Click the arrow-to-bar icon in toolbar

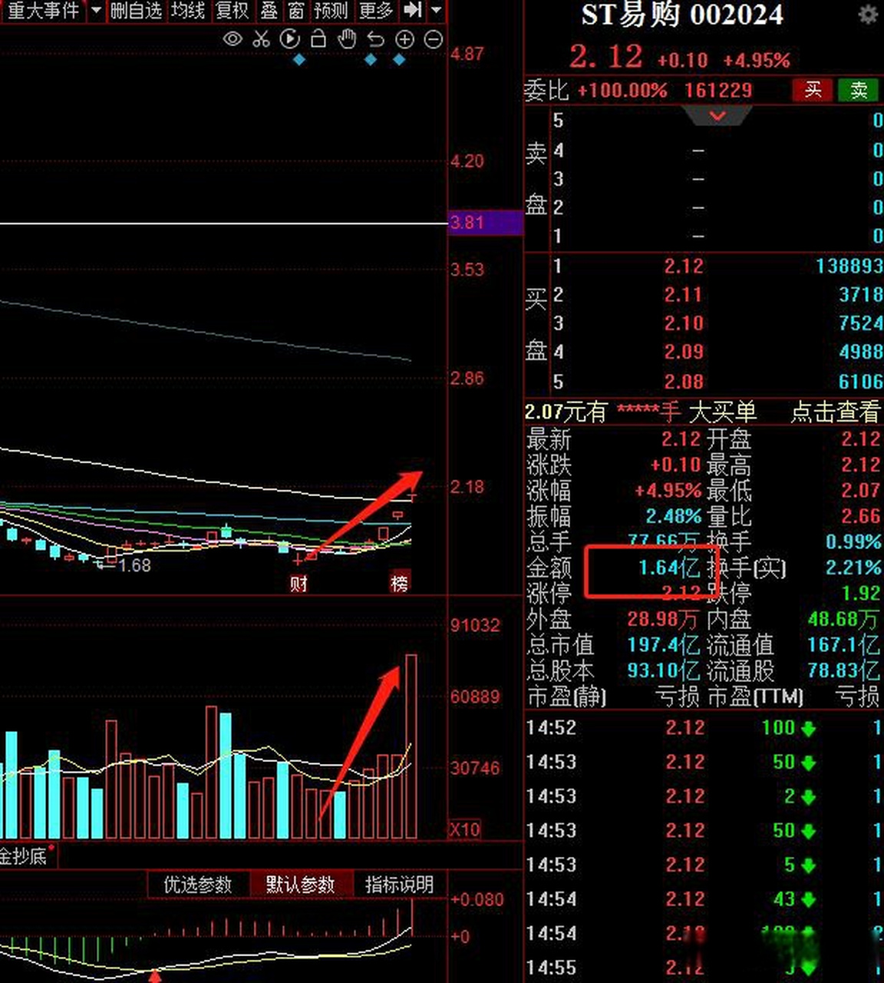point(413,11)
